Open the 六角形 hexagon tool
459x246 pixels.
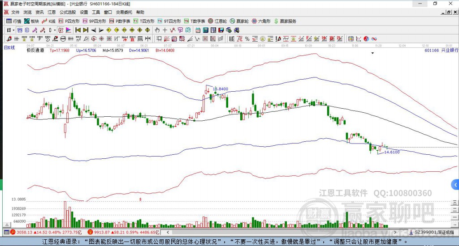[261, 21]
